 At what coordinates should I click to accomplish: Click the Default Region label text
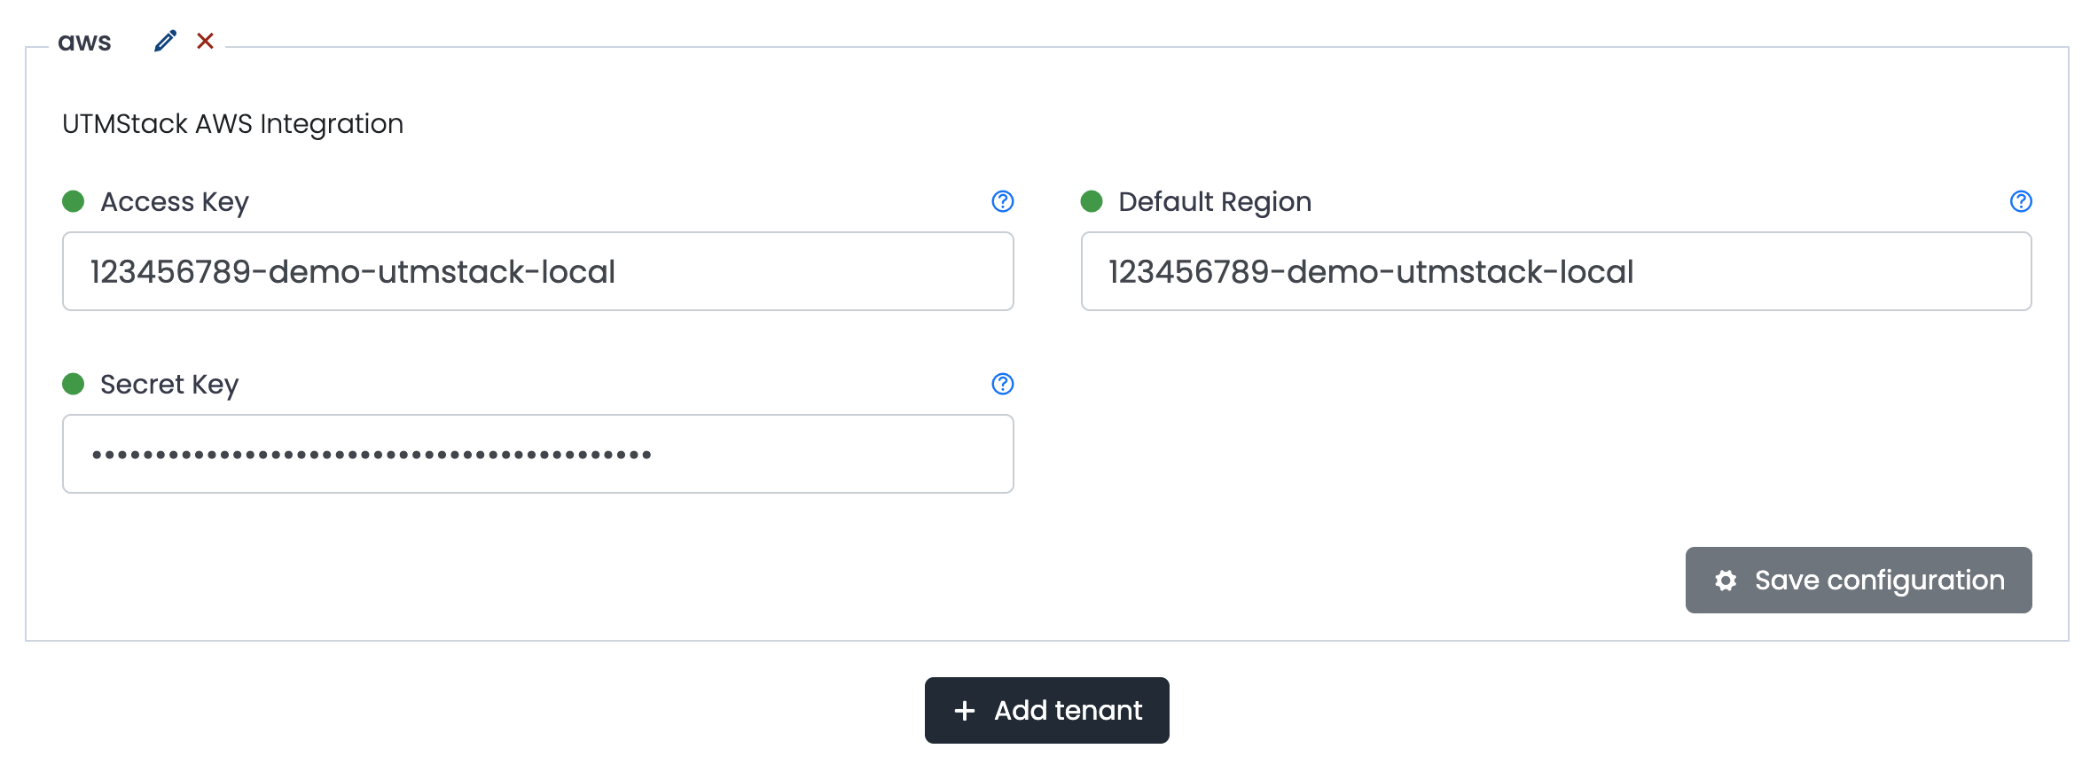coord(1215,202)
